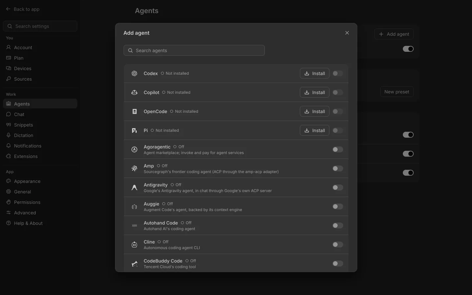
Task: Click the magnifier icon in Search settings
Action: (10, 26)
